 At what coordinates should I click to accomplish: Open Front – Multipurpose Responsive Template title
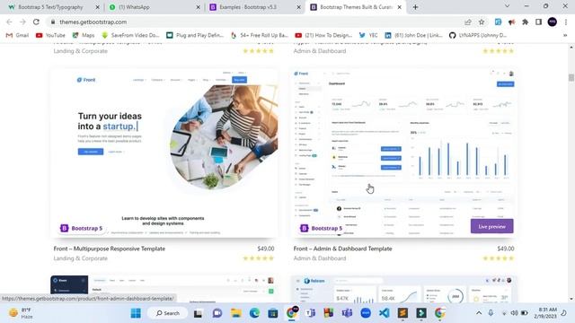pyautogui.click(x=110, y=249)
